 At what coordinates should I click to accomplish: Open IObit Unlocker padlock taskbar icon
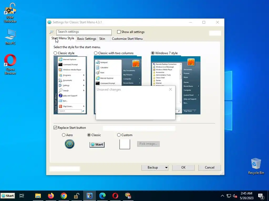click(76, 196)
